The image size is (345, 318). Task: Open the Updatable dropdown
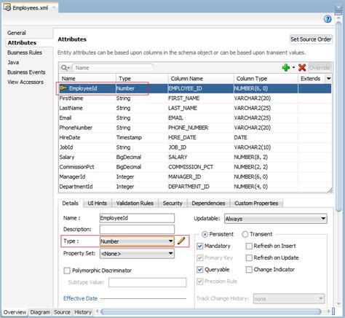coord(276,219)
